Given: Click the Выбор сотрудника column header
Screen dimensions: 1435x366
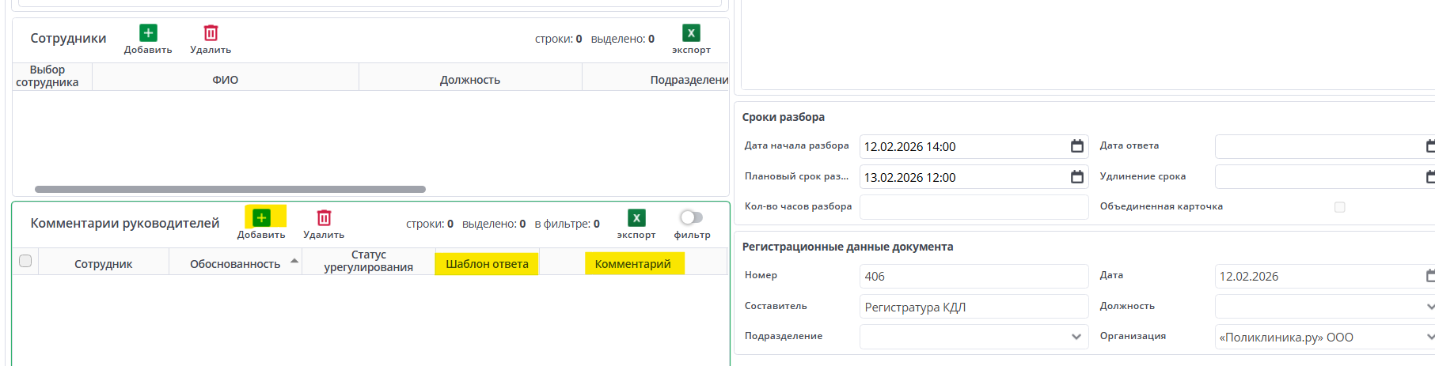Looking at the screenshot, I should tap(47, 76).
